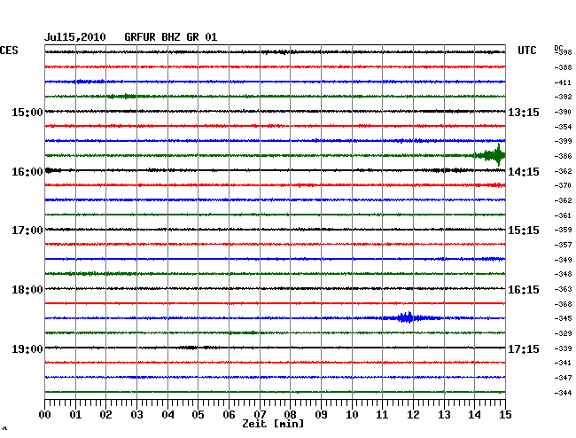Click DC value -362 beside 14:15
Image resolution: width=576 pixels, height=438 pixels.
coord(563,171)
